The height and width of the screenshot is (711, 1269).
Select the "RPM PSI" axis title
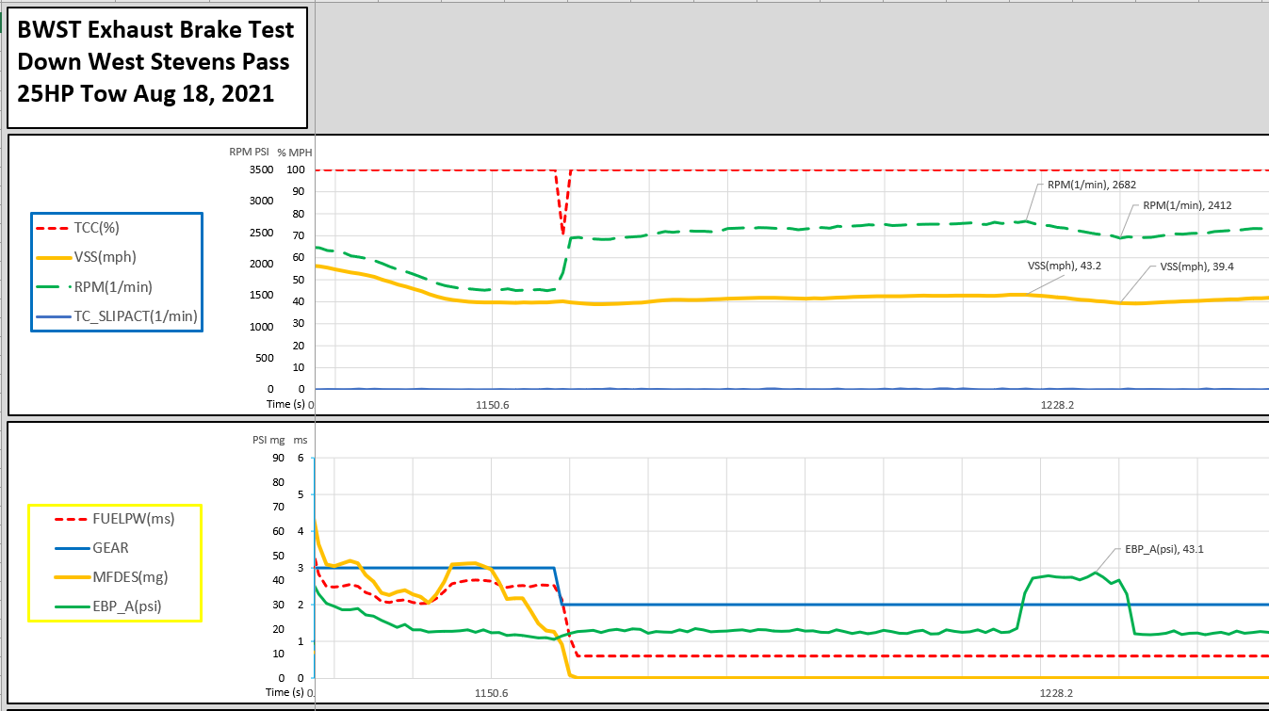click(249, 153)
